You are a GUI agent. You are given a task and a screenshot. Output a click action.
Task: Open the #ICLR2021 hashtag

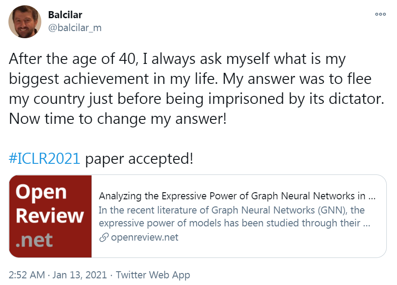44,158
